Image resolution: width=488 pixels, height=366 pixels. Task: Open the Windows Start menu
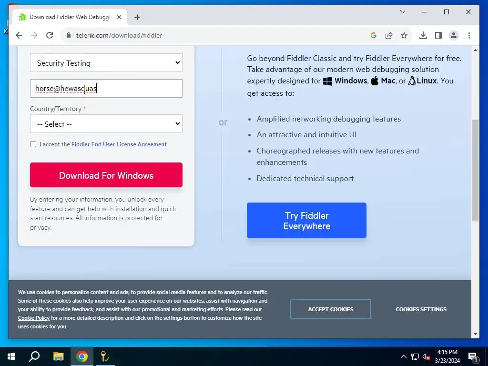pyautogui.click(x=11, y=356)
